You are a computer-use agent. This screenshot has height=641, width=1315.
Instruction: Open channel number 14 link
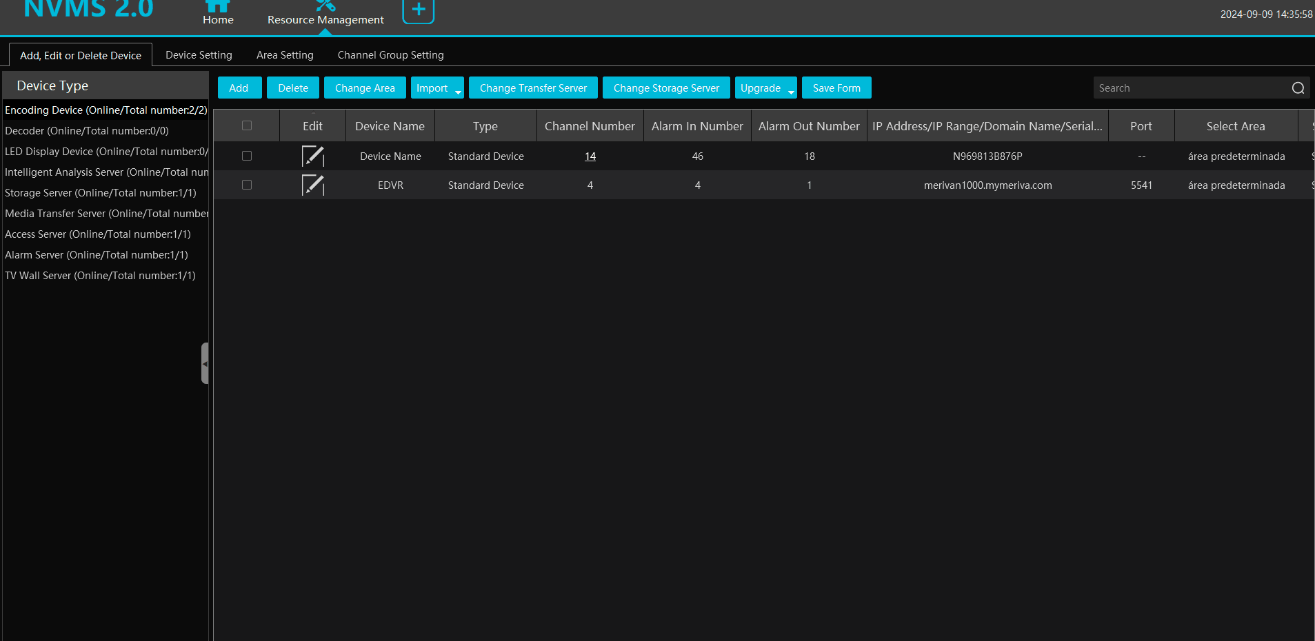[590, 156]
